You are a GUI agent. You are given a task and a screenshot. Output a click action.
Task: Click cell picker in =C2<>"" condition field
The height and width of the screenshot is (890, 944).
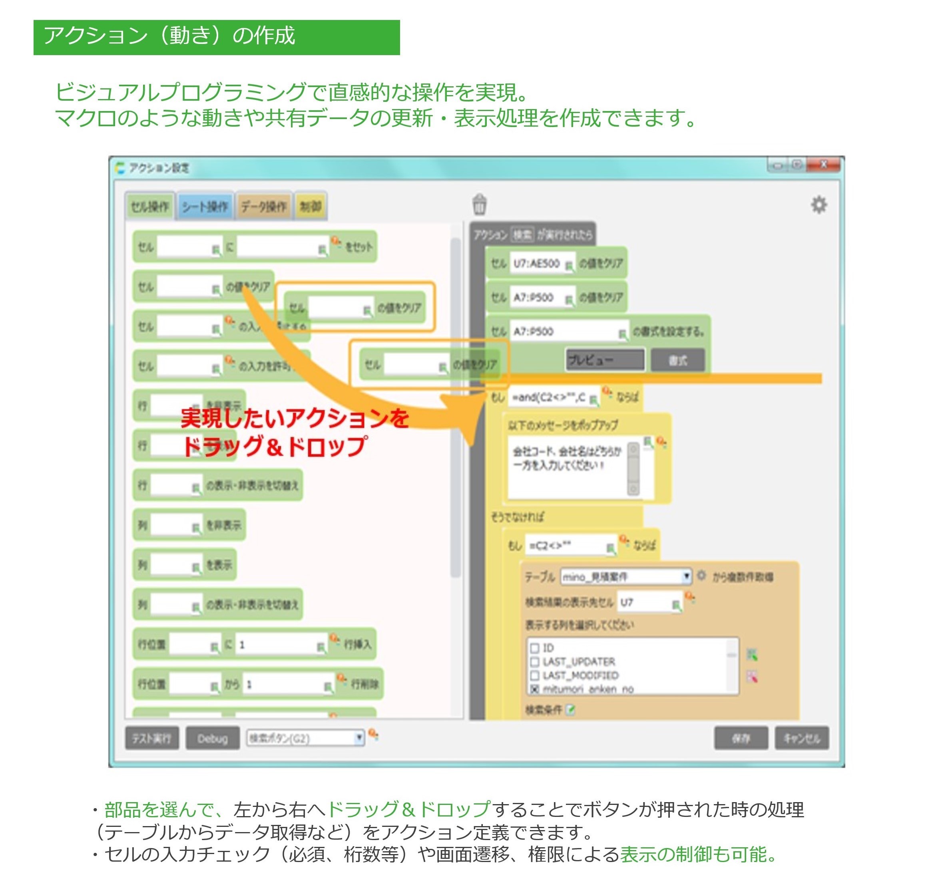click(x=611, y=549)
